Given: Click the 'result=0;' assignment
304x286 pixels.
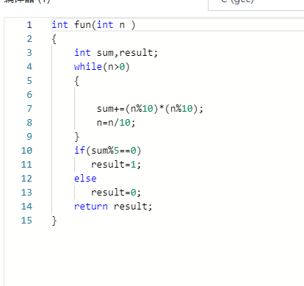Looking at the screenshot, I should tap(116, 193).
